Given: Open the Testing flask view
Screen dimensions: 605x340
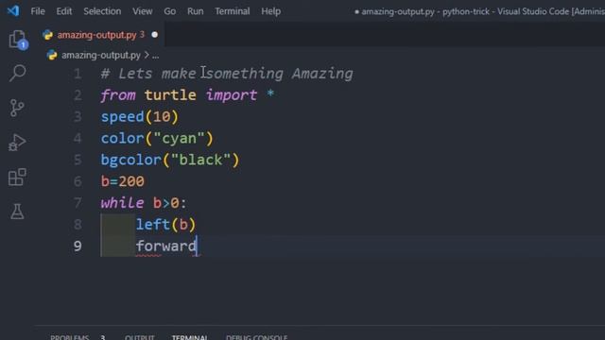Looking at the screenshot, I should (17, 212).
